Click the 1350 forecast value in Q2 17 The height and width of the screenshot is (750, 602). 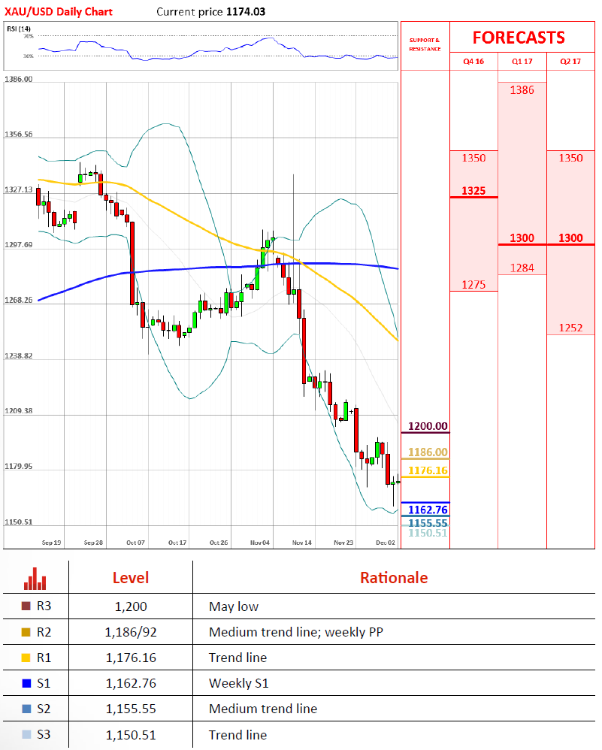[x=570, y=158]
